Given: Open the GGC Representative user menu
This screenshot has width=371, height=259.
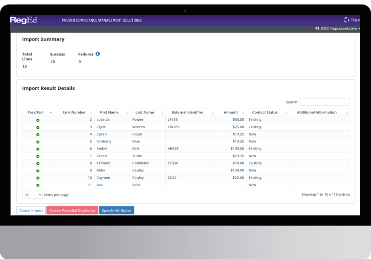Looking at the screenshot, I should [x=339, y=28].
